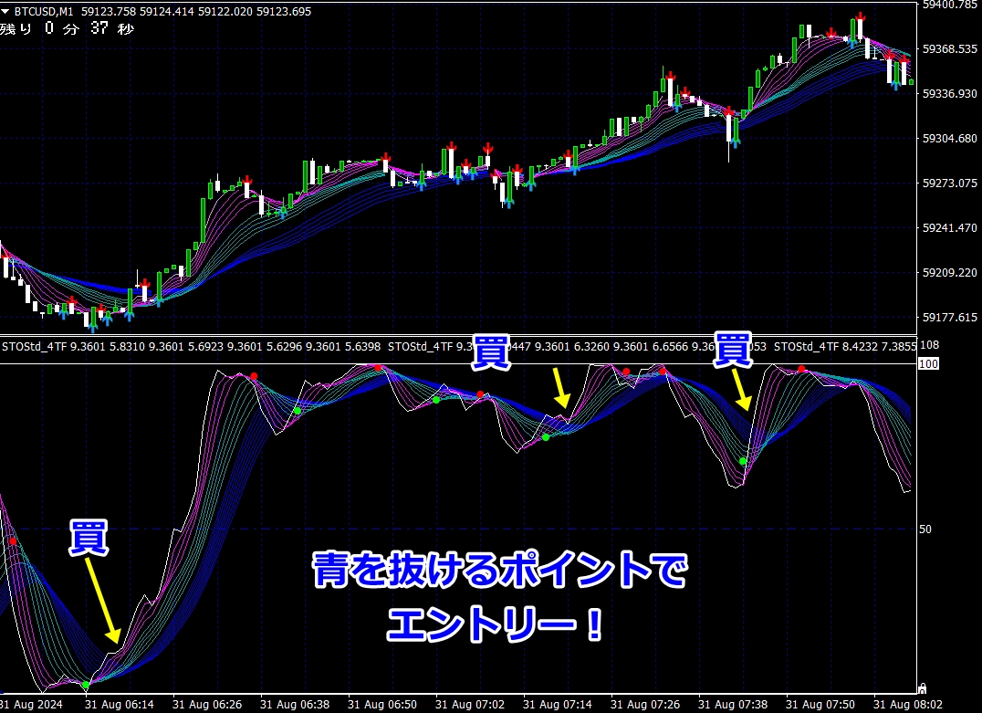Click the green dot at the stochastic's lowest point
The height and width of the screenshot is (713, 982).
point(86,684)
